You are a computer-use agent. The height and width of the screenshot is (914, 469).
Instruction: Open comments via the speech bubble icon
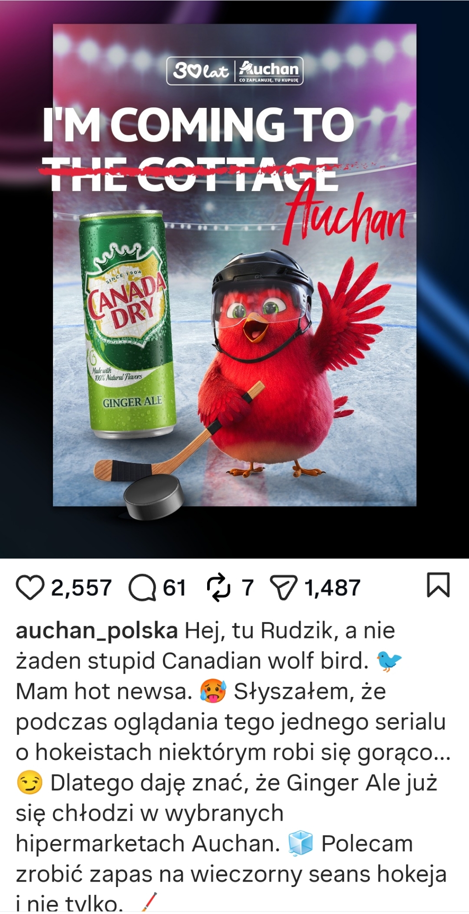[x=142, y=588]
